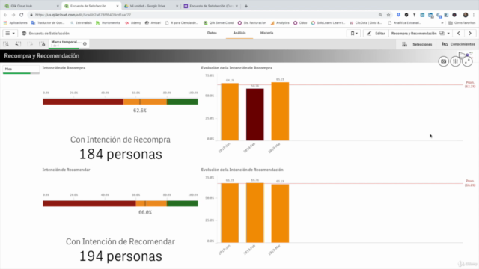
Task: Open the browser profile avatar
Action: coord(466,15)
